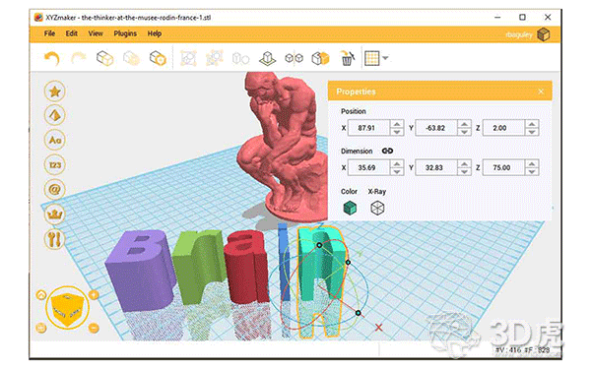This screenshot has height=369, width=591.
Task: Click the land on platform icon
Action: tap(267, 58)
